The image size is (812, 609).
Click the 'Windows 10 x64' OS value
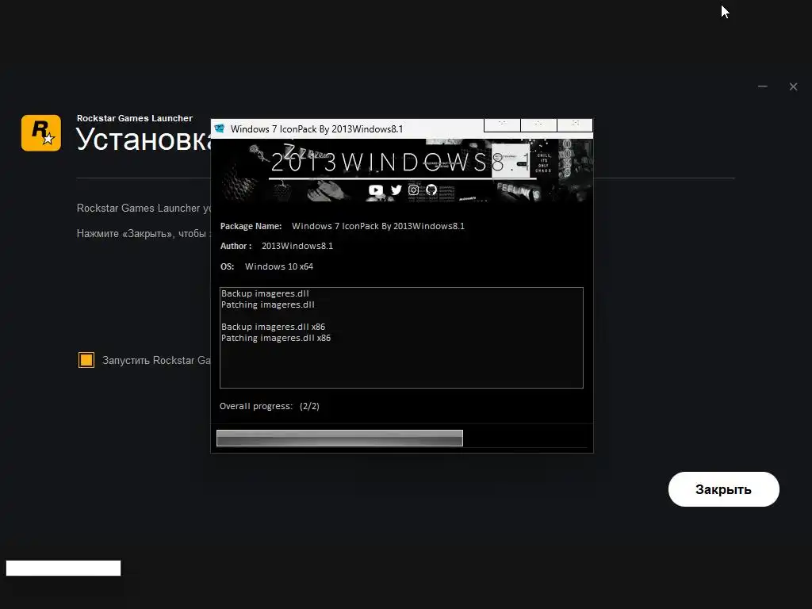tap(279, 266)
